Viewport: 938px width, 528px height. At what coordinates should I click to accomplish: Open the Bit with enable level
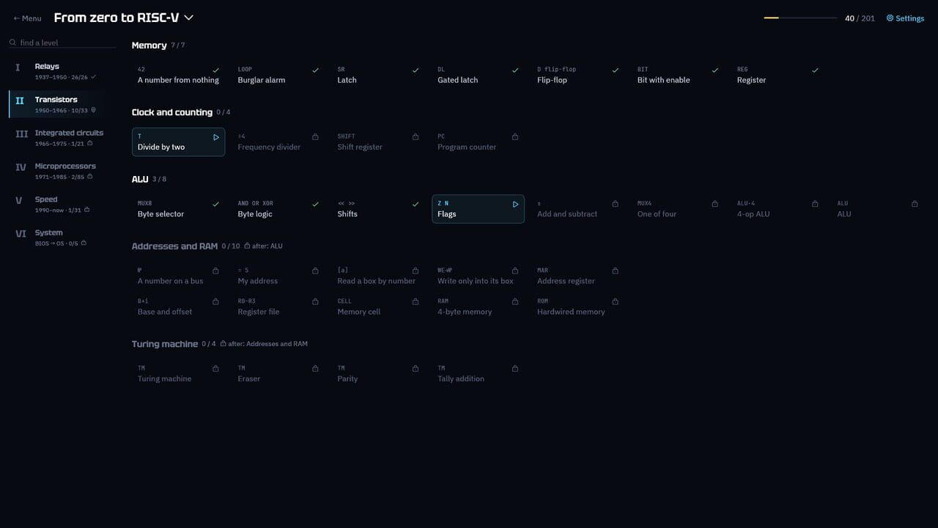click(x=678, y=76)
